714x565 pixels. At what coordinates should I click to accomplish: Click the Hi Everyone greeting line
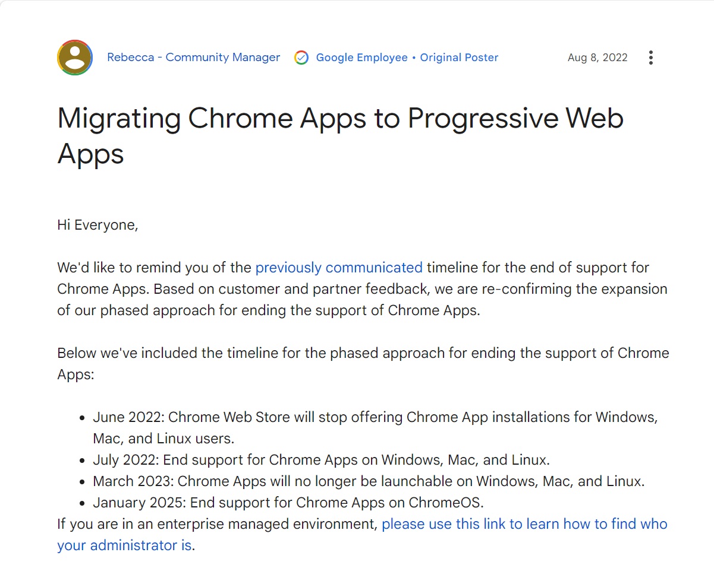97,225
